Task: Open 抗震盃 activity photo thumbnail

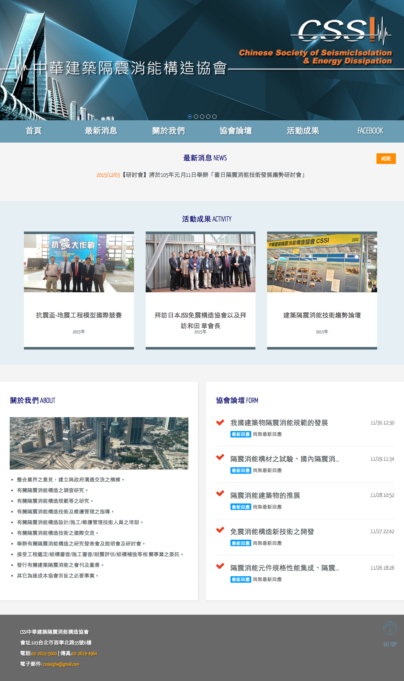Action: [x=79, y=263]
